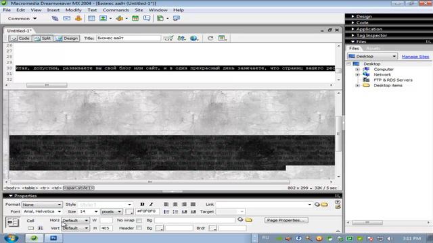The height and width of the screenshot is (243, 433).
Task: Align text left
Action: 166,204
